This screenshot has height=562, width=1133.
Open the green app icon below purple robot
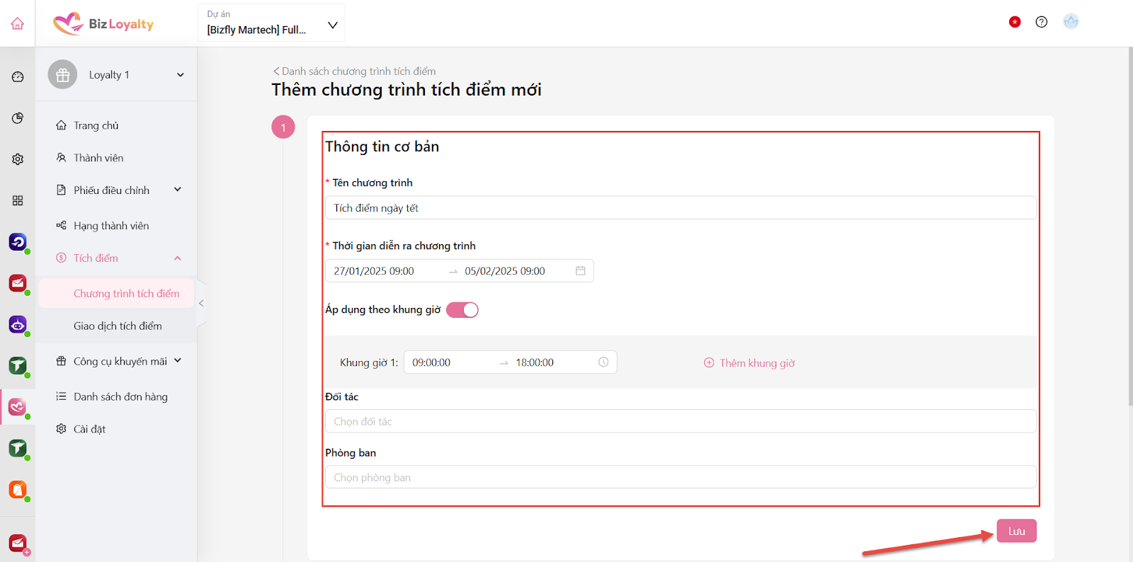(18, 366)
